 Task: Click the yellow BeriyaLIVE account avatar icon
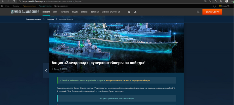point(220,6)
